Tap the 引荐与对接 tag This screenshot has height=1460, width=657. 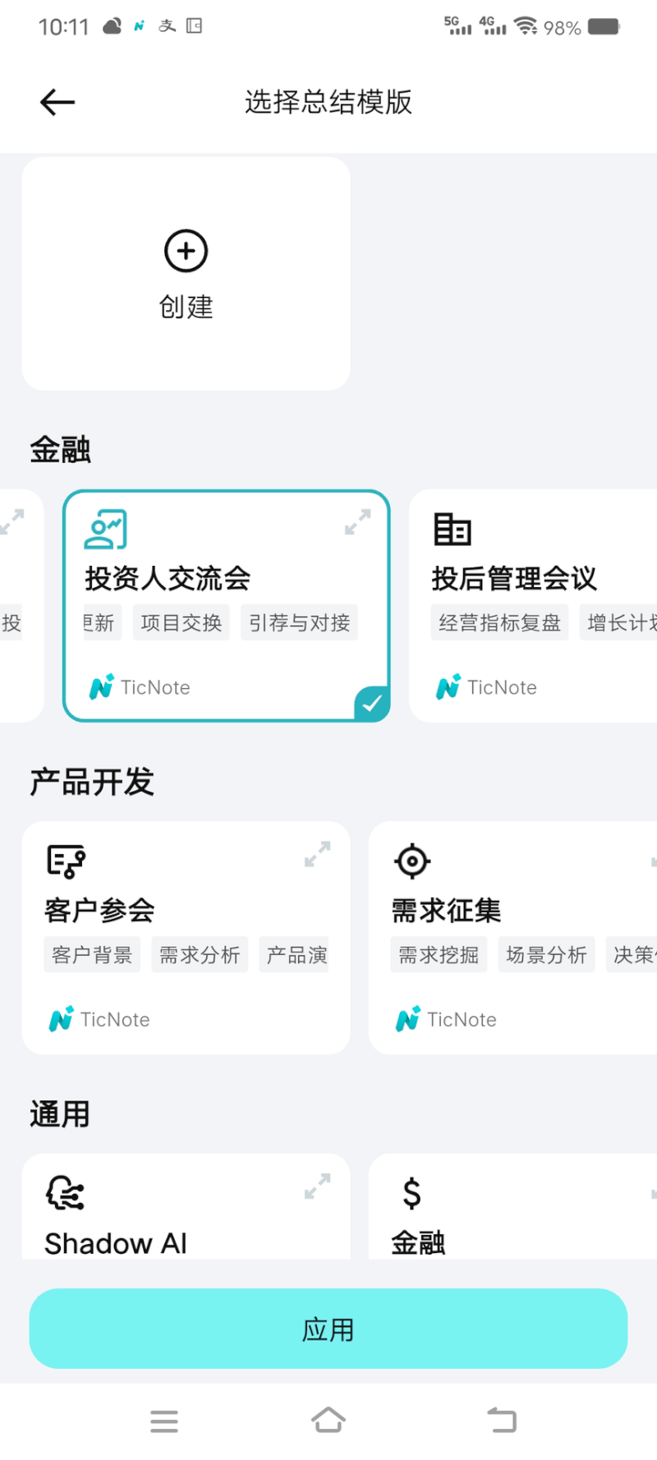click(300, 623)
